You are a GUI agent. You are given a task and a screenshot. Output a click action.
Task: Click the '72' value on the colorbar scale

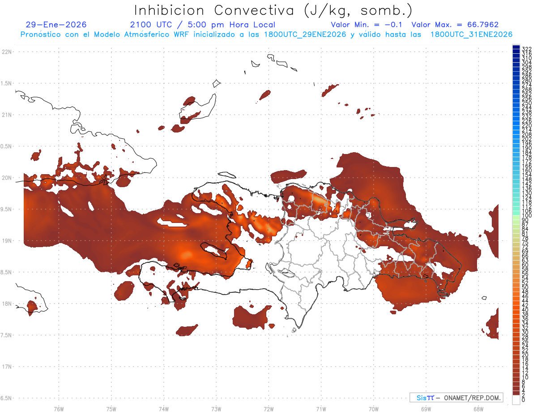pyautogui.click(x=525, y=247)
